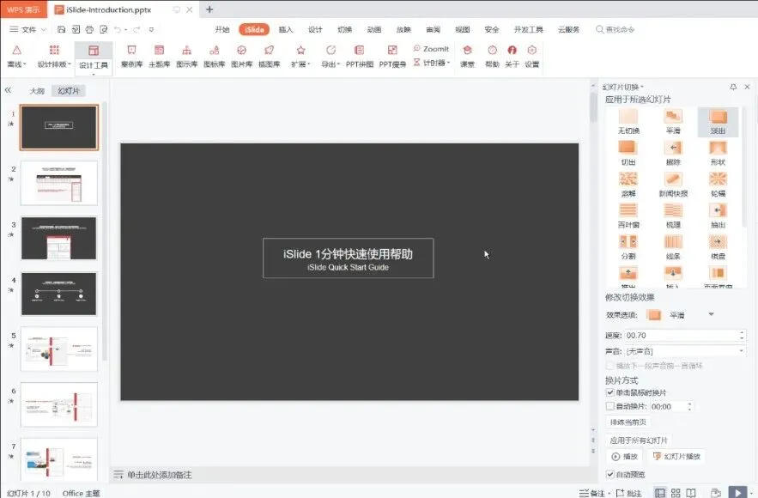Select the 平滑 transition thumbnail
Viewport: 758px width, 498px height.
click(x=673, y=121)
